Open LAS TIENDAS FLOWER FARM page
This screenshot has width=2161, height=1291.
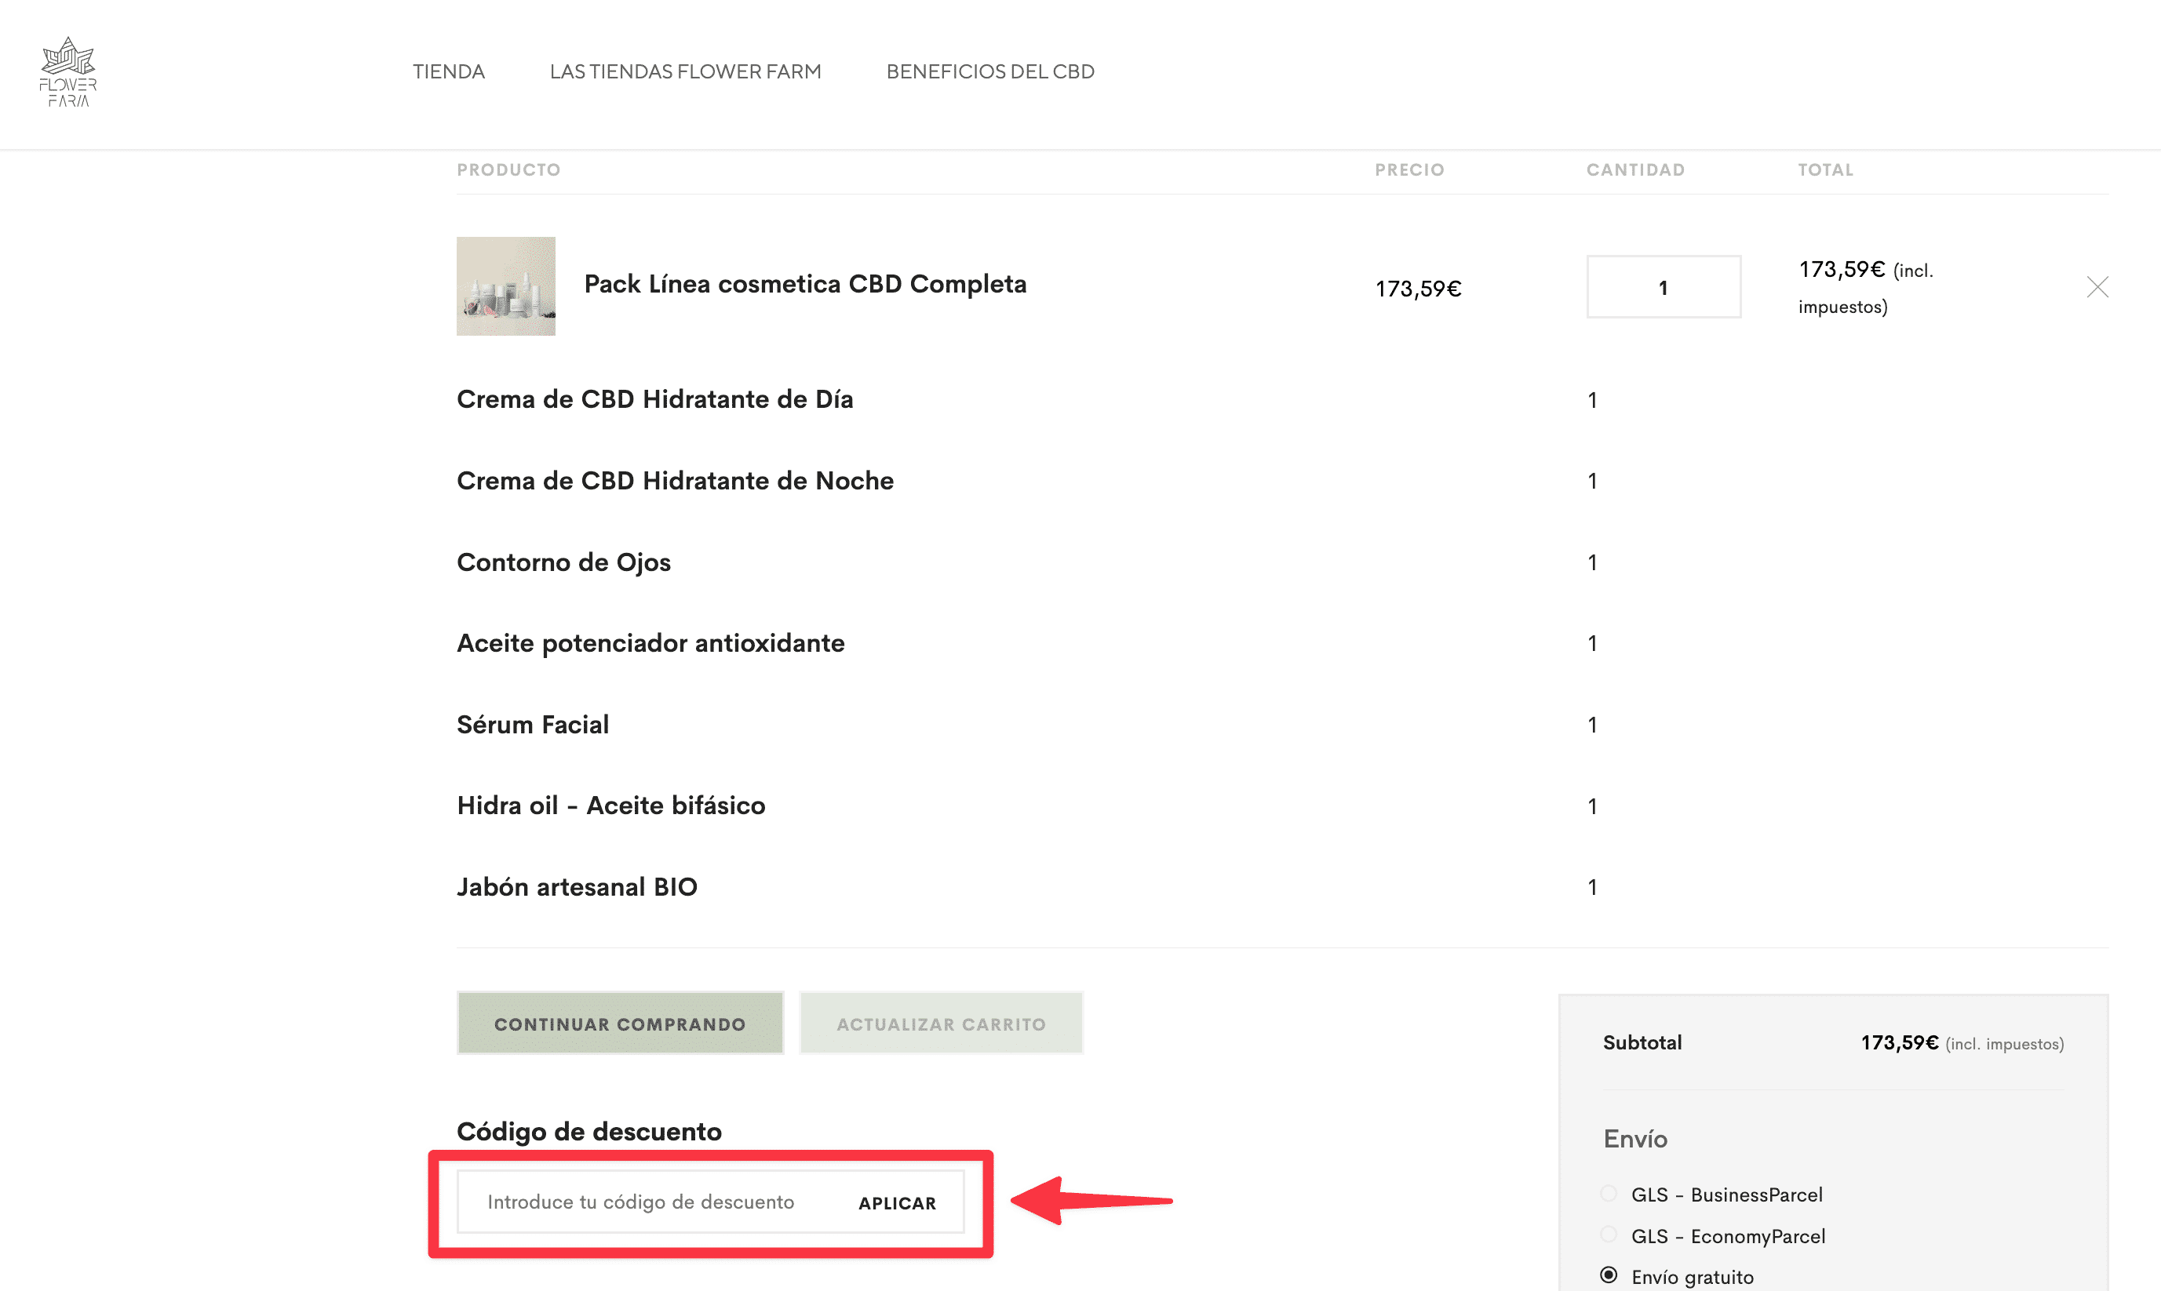coord(686,71)
